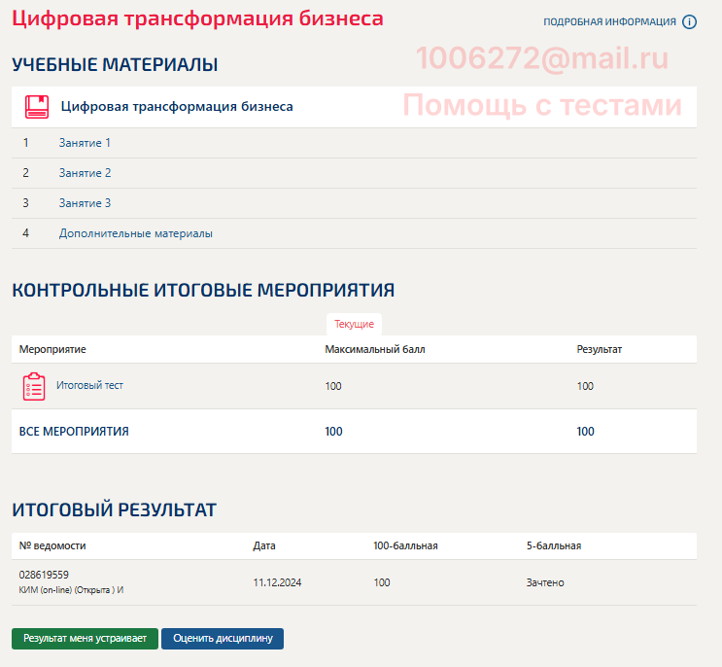The image size is (722, 667).
Task: Open the Итоговый тест link
Action: pos(89,385)
